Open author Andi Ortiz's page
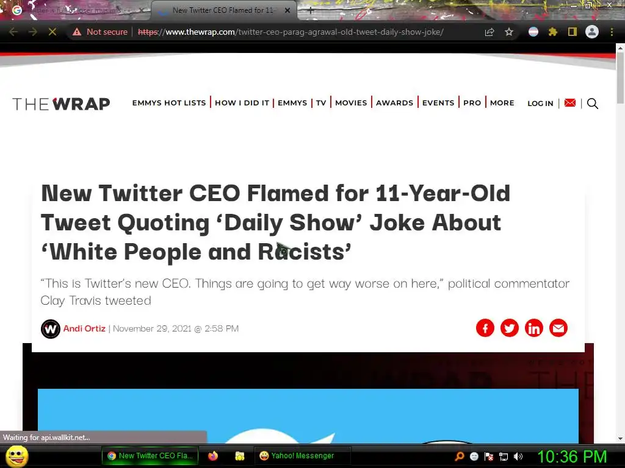Screen dimensions: 625x468 pyautogui.click(x=84, y=328)
